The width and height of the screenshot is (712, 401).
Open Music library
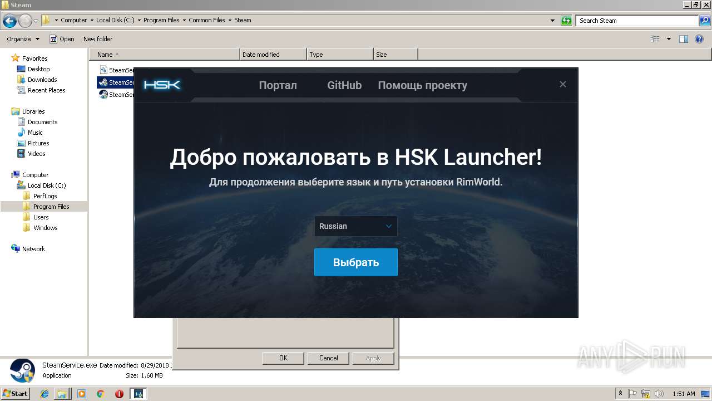[35, 133]
